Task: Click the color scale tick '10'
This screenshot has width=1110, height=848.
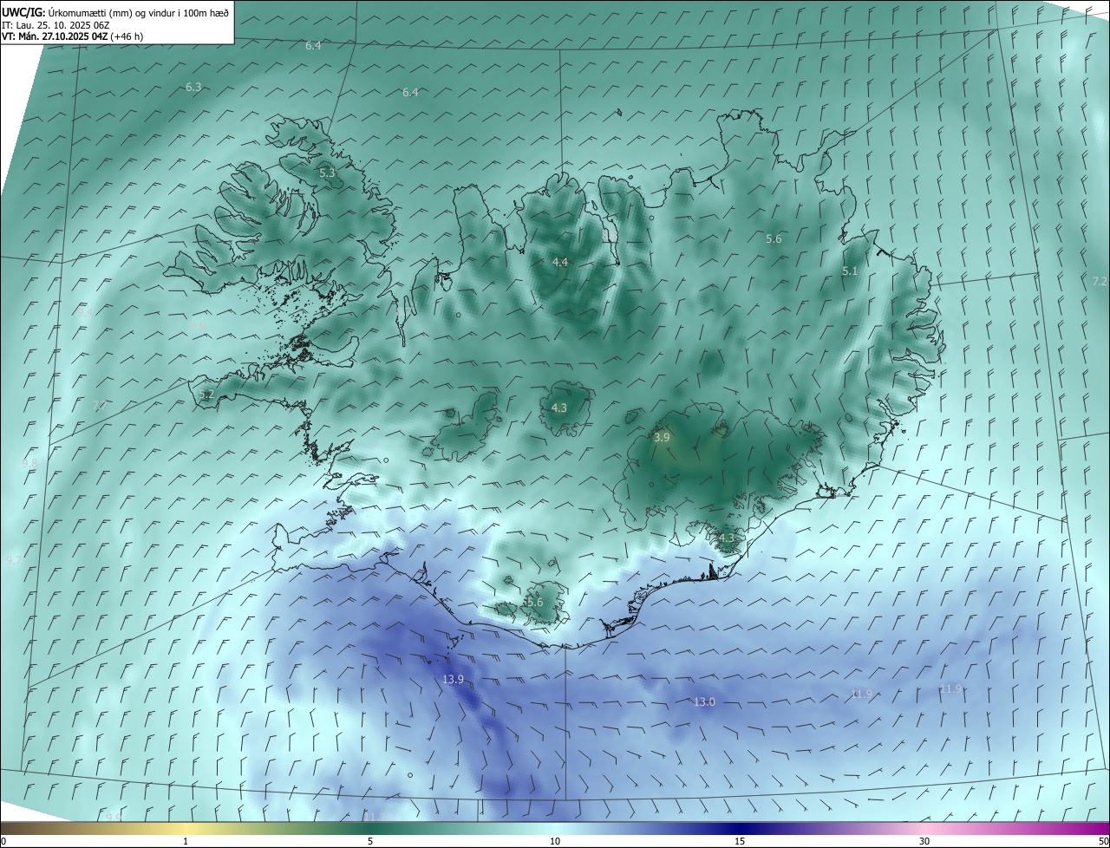Action: click(555, 841)
